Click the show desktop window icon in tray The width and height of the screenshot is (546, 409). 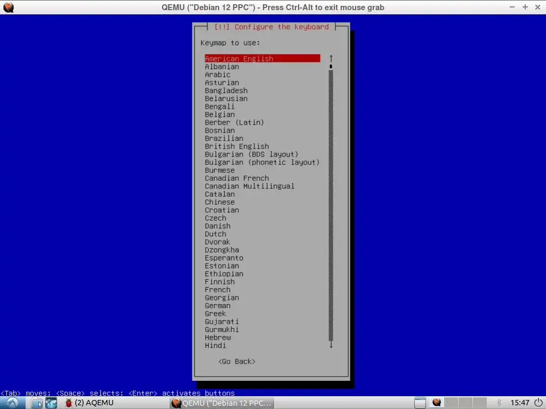420,403
